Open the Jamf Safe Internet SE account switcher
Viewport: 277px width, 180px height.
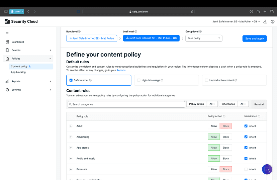tap(236, 21)
